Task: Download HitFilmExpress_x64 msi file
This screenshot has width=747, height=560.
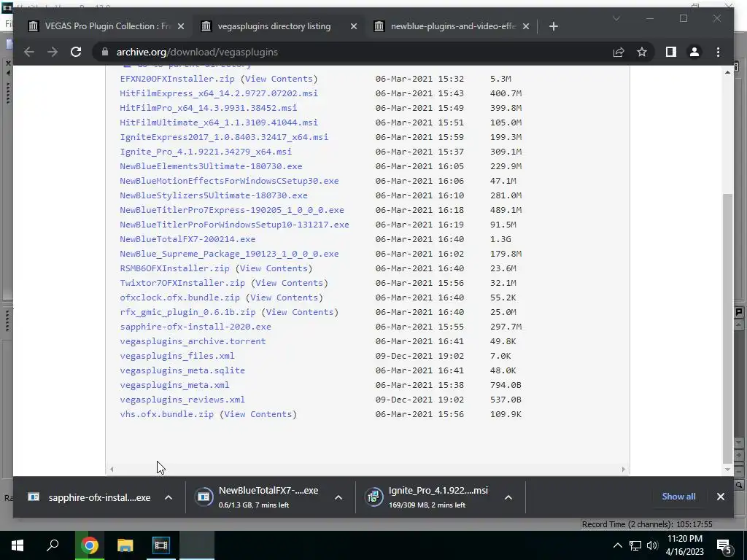Action: pyautogui.click(x=219, y=93)
